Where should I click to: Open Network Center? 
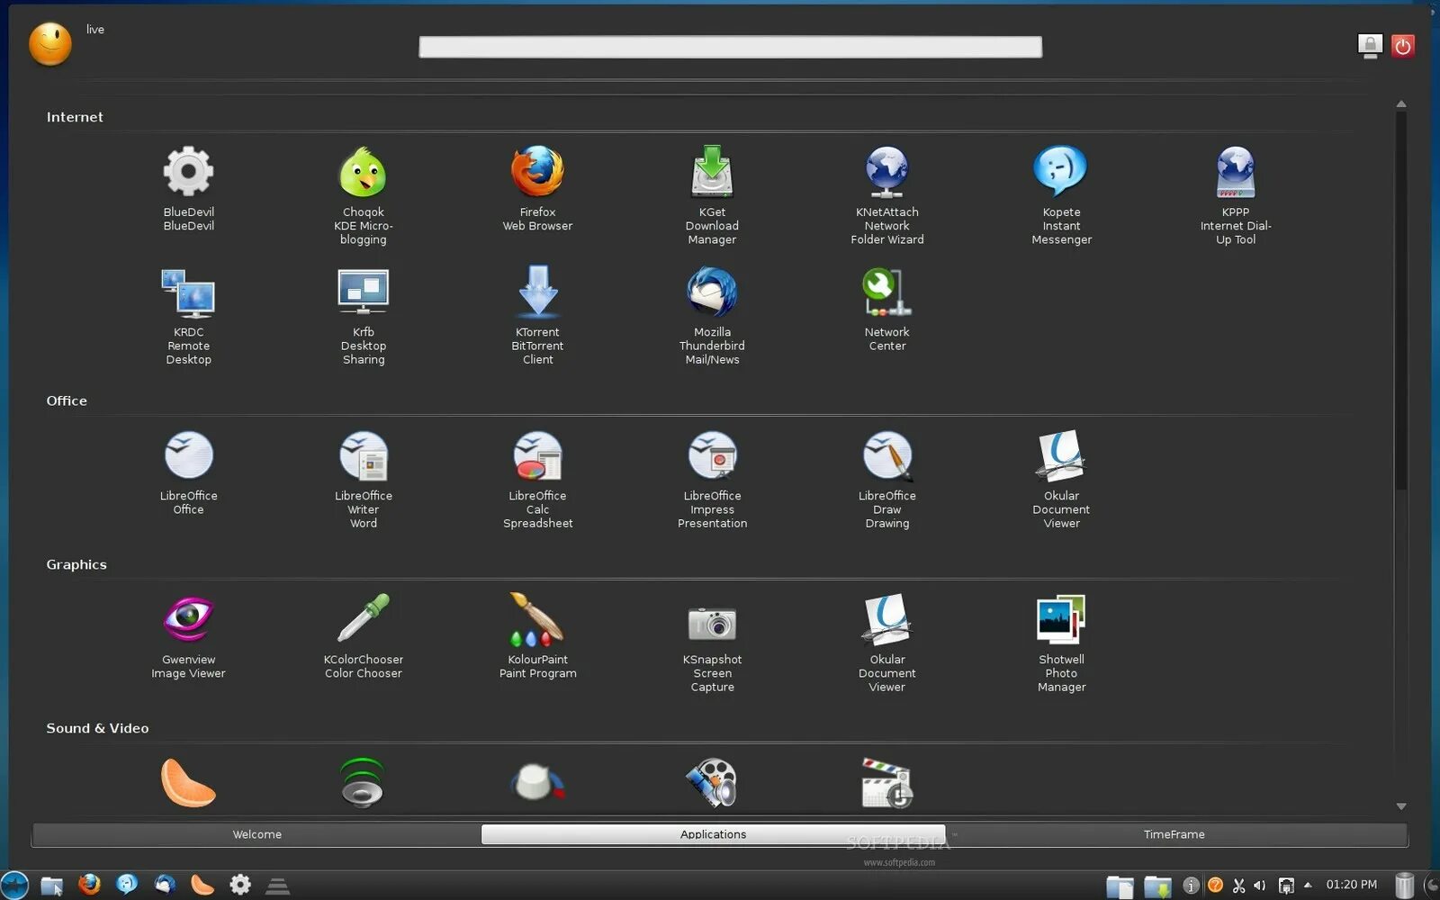[x=886, y=309]
